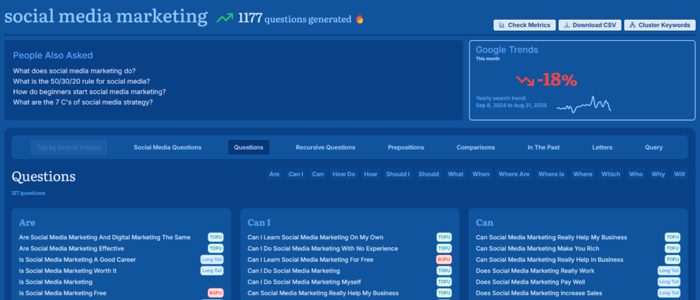Click 'Are Social Media Marketing And Digital Marketing The Same'
Viewport: 700px width, 300px height.
click(x=105, y=237)
